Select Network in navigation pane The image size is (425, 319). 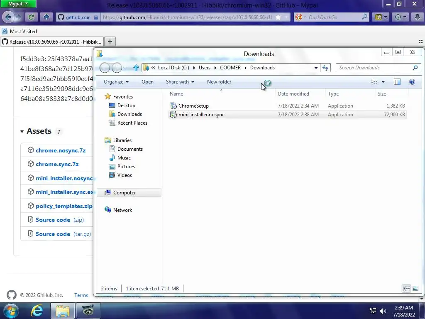(122, 210)
